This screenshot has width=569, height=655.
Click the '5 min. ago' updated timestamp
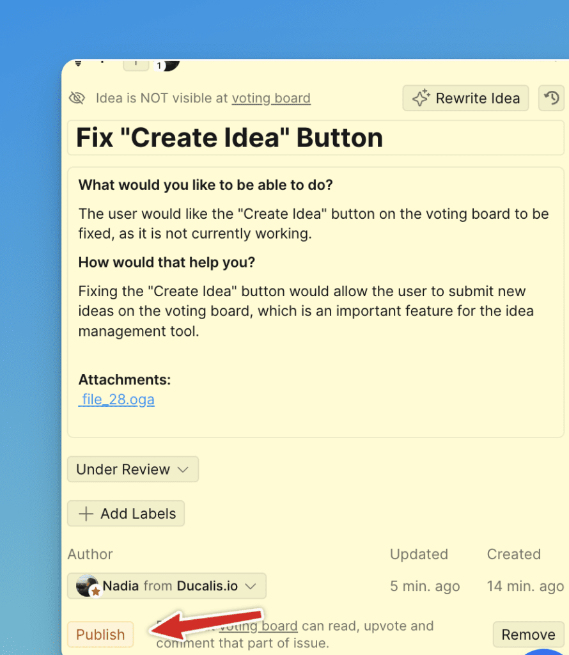click(x=425, y=586)
